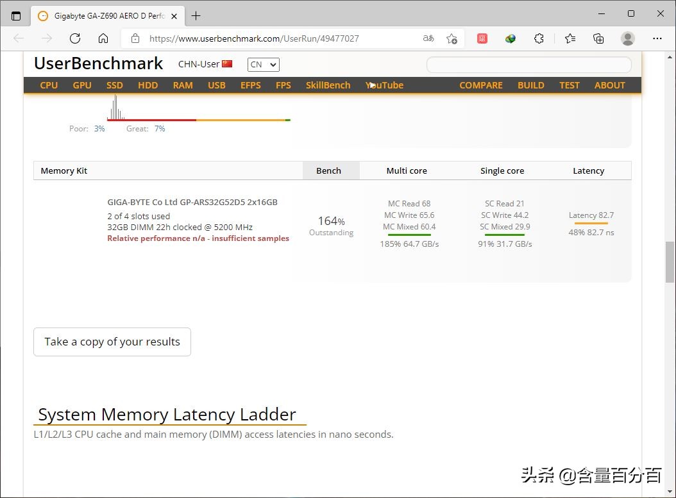Open the Extensions puzzle-piece icon
This screenshot has width=676, height=498.
[x=539, y=38]
